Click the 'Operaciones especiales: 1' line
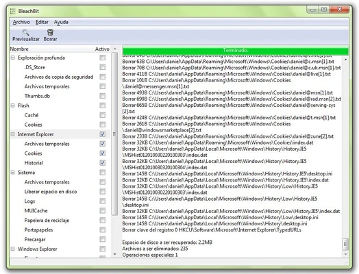This screenshot has height=274, width=359. [150, 255]
